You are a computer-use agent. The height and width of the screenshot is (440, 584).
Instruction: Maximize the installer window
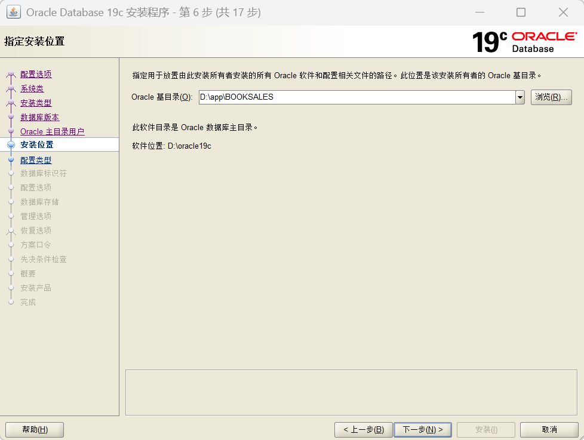pyautogui.click(x=521, y=13)
